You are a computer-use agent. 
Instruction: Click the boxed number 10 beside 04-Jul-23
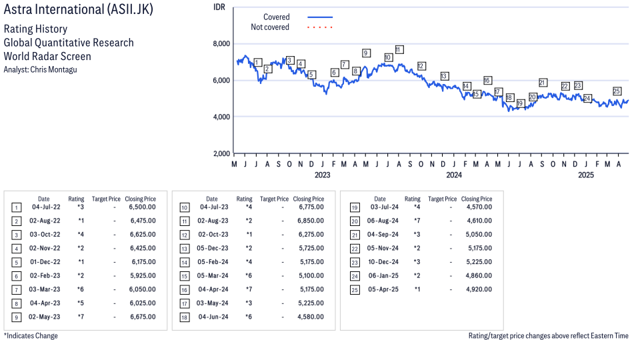(185, 208)
